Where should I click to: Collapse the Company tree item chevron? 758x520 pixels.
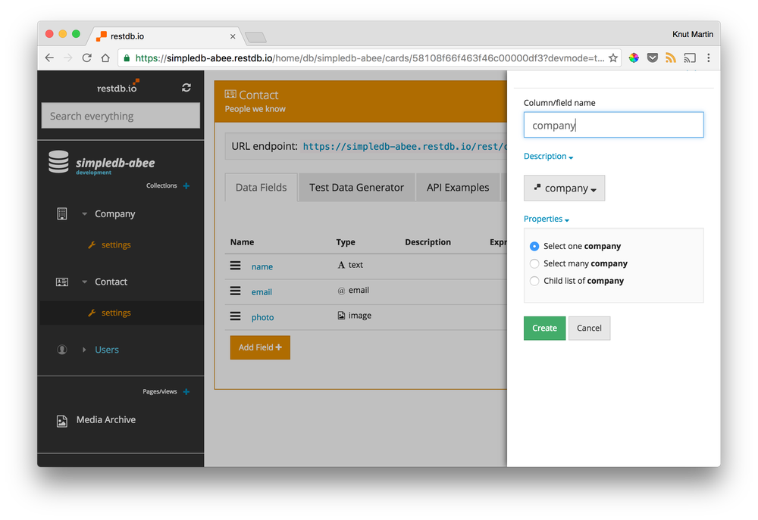(x=84, y=213)
